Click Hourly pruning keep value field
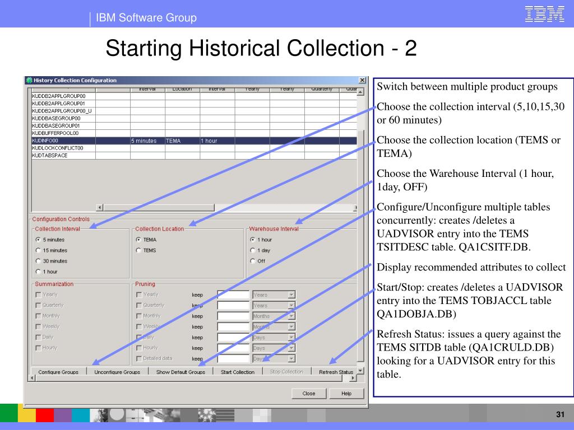Image resolution: width=574 pixels, height=430 pixels. (x=233, y=348)
